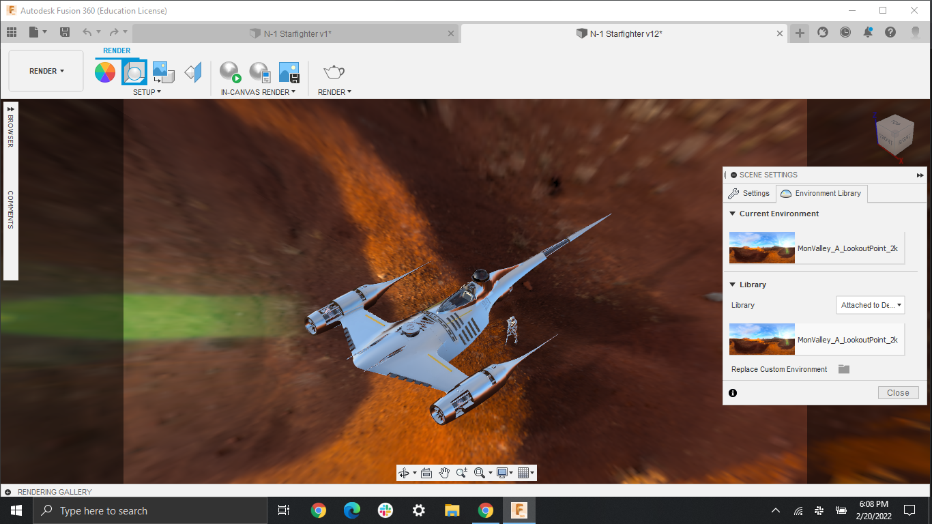Open the Grid and Snaps dropdown
This screenshot has height=524, width=932.
tap(525, 472)
